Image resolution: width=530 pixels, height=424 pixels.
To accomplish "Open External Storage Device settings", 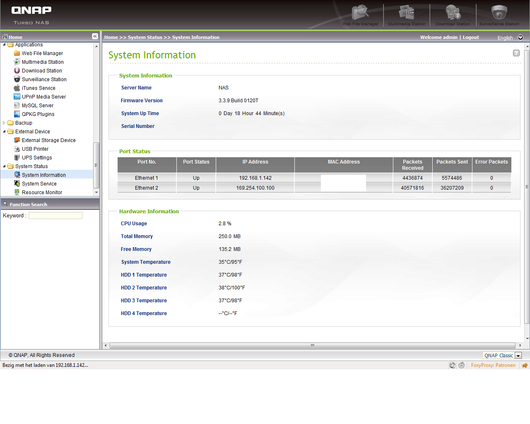I will point(49,140).
